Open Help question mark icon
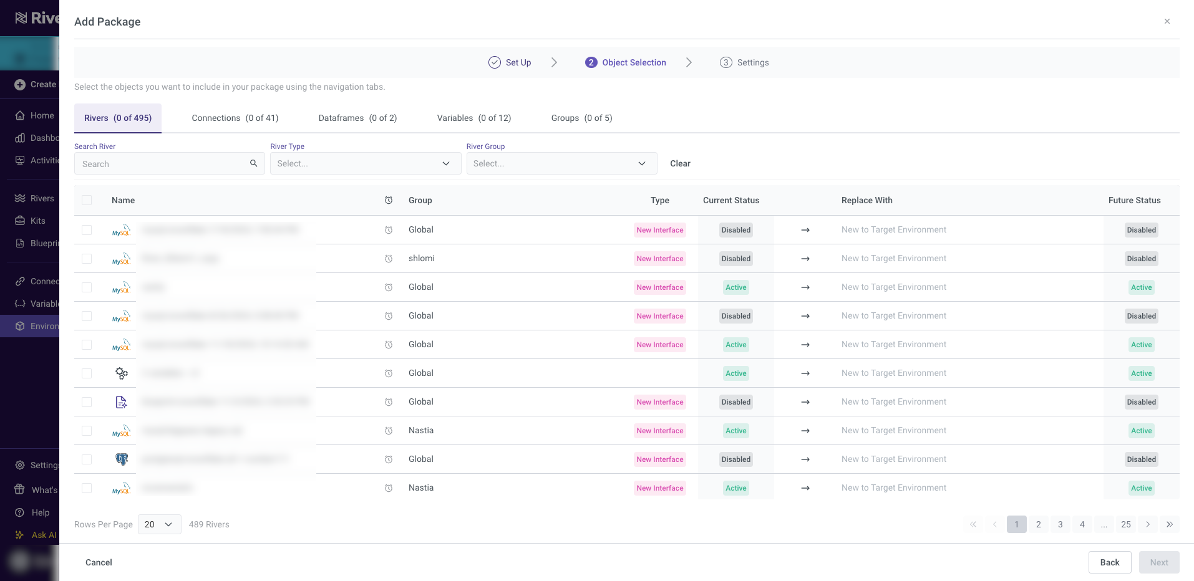The width and height of the screenshot is (1194, 581). (x=20, y=512)
